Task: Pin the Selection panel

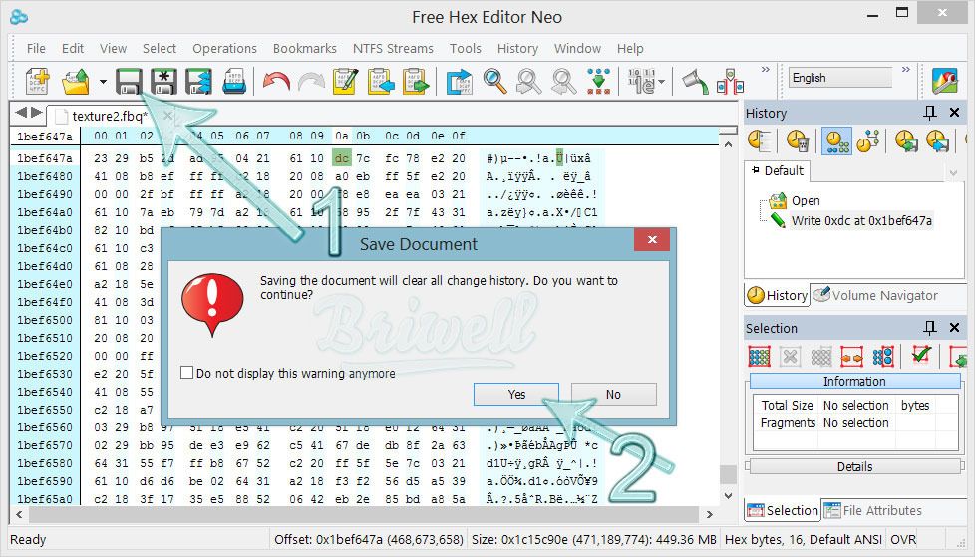Action: [x=929, y=328]
